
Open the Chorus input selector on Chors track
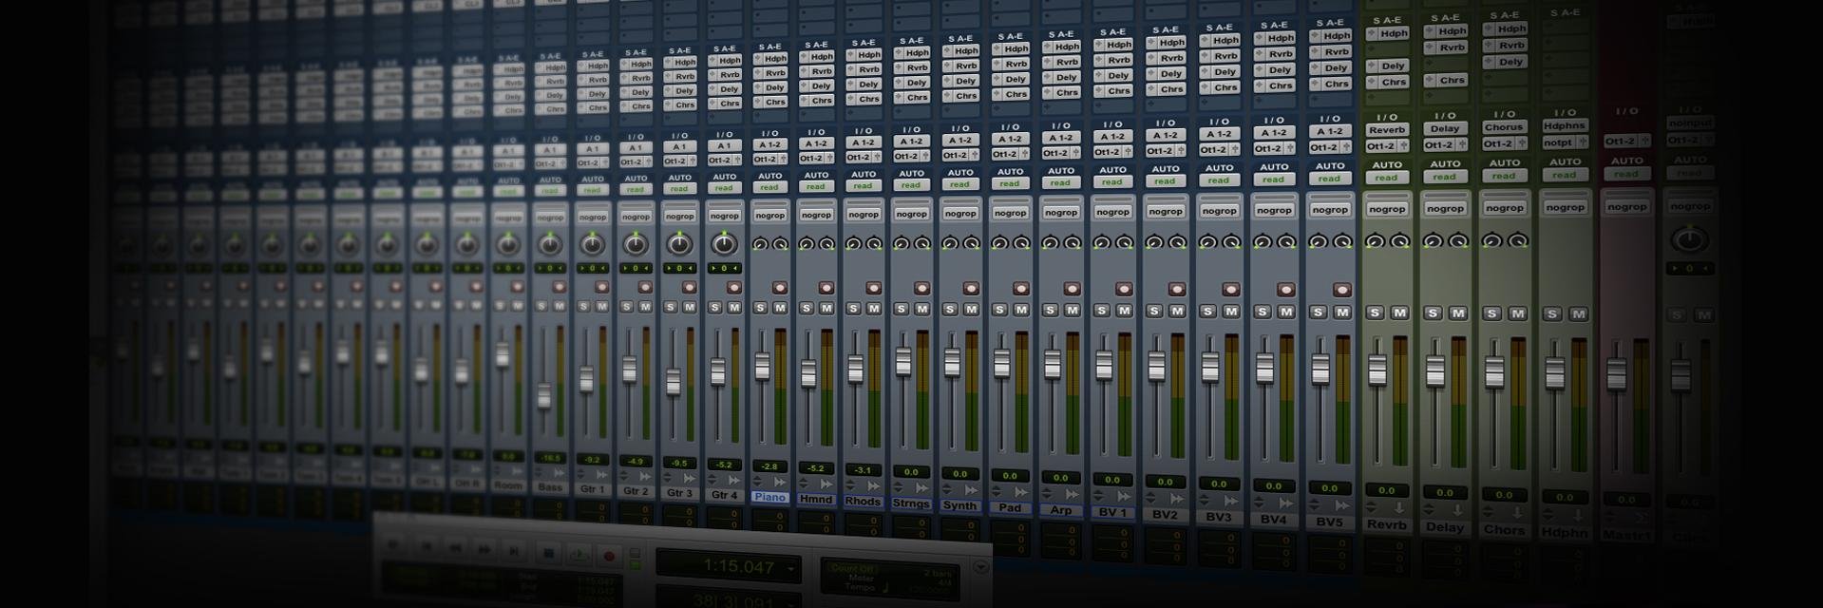coord(1504,126)
